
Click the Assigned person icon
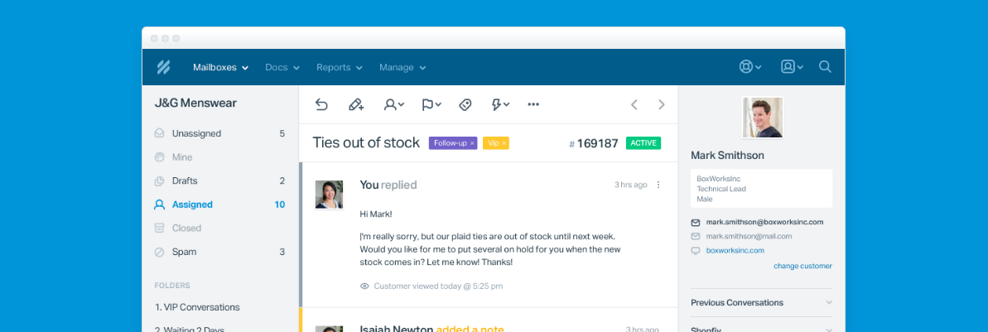(159, 204)
